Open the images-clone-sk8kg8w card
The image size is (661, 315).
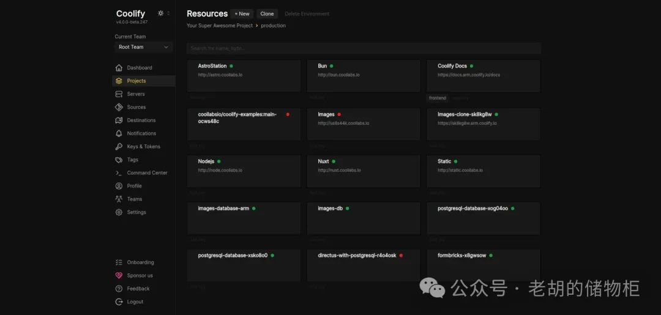pos(483,124)
